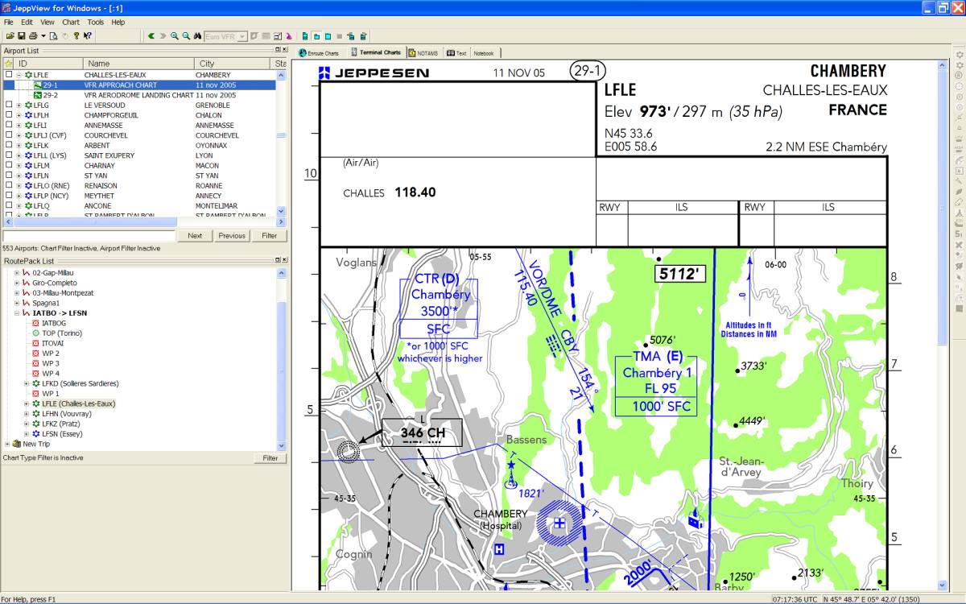Screen dimensions: 966x604
Task: Expand the New Trip tree node
Action: tap(7, 445)
